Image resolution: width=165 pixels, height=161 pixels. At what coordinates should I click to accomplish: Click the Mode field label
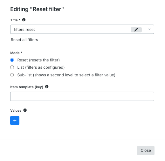tap(16, 53)
